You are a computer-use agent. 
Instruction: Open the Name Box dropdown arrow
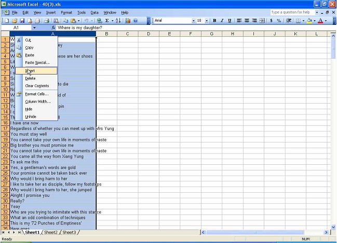click(x=34, y=27)
